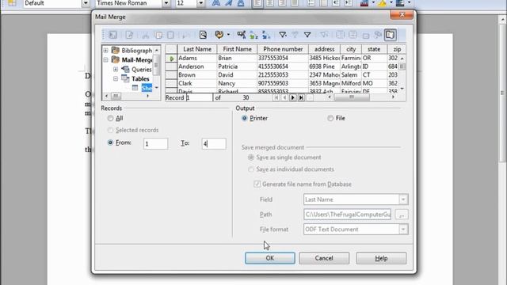This screenshot has width=507, height=285.
Task: Open Writer's Times New Roman font dropdown arrow
Action: (166, 3)
